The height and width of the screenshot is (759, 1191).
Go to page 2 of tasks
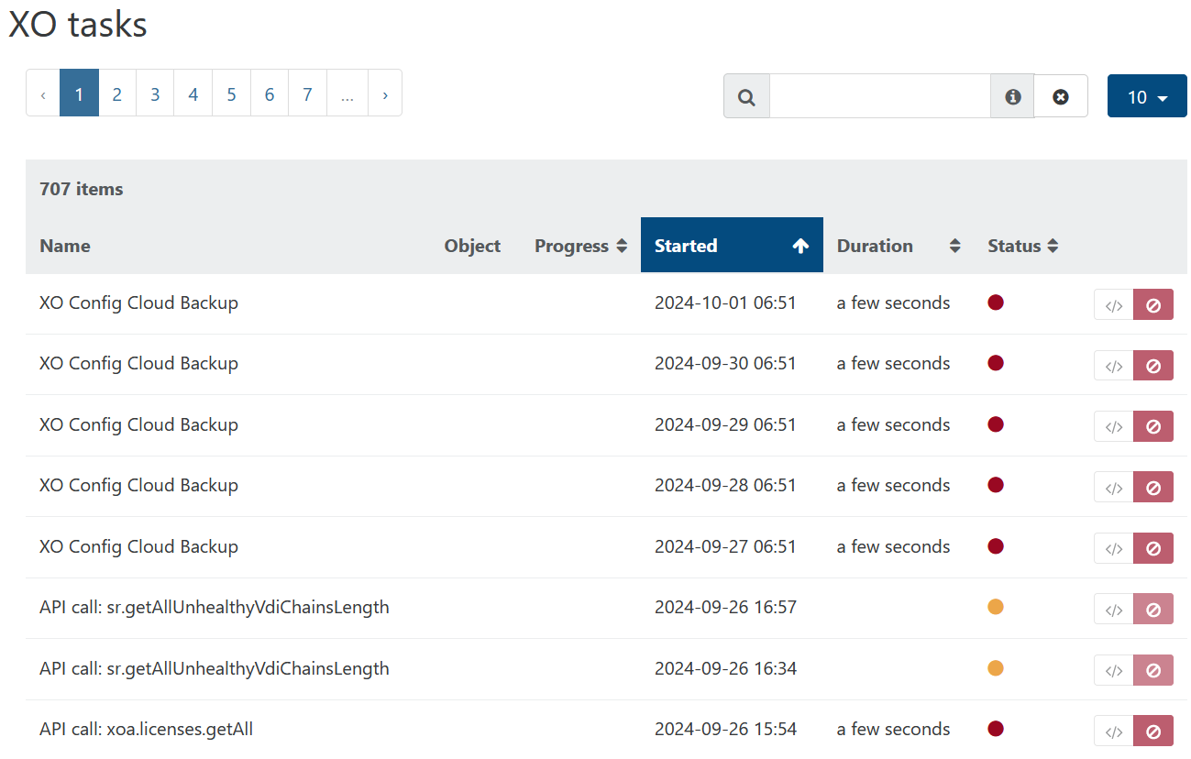coord(117,93)
